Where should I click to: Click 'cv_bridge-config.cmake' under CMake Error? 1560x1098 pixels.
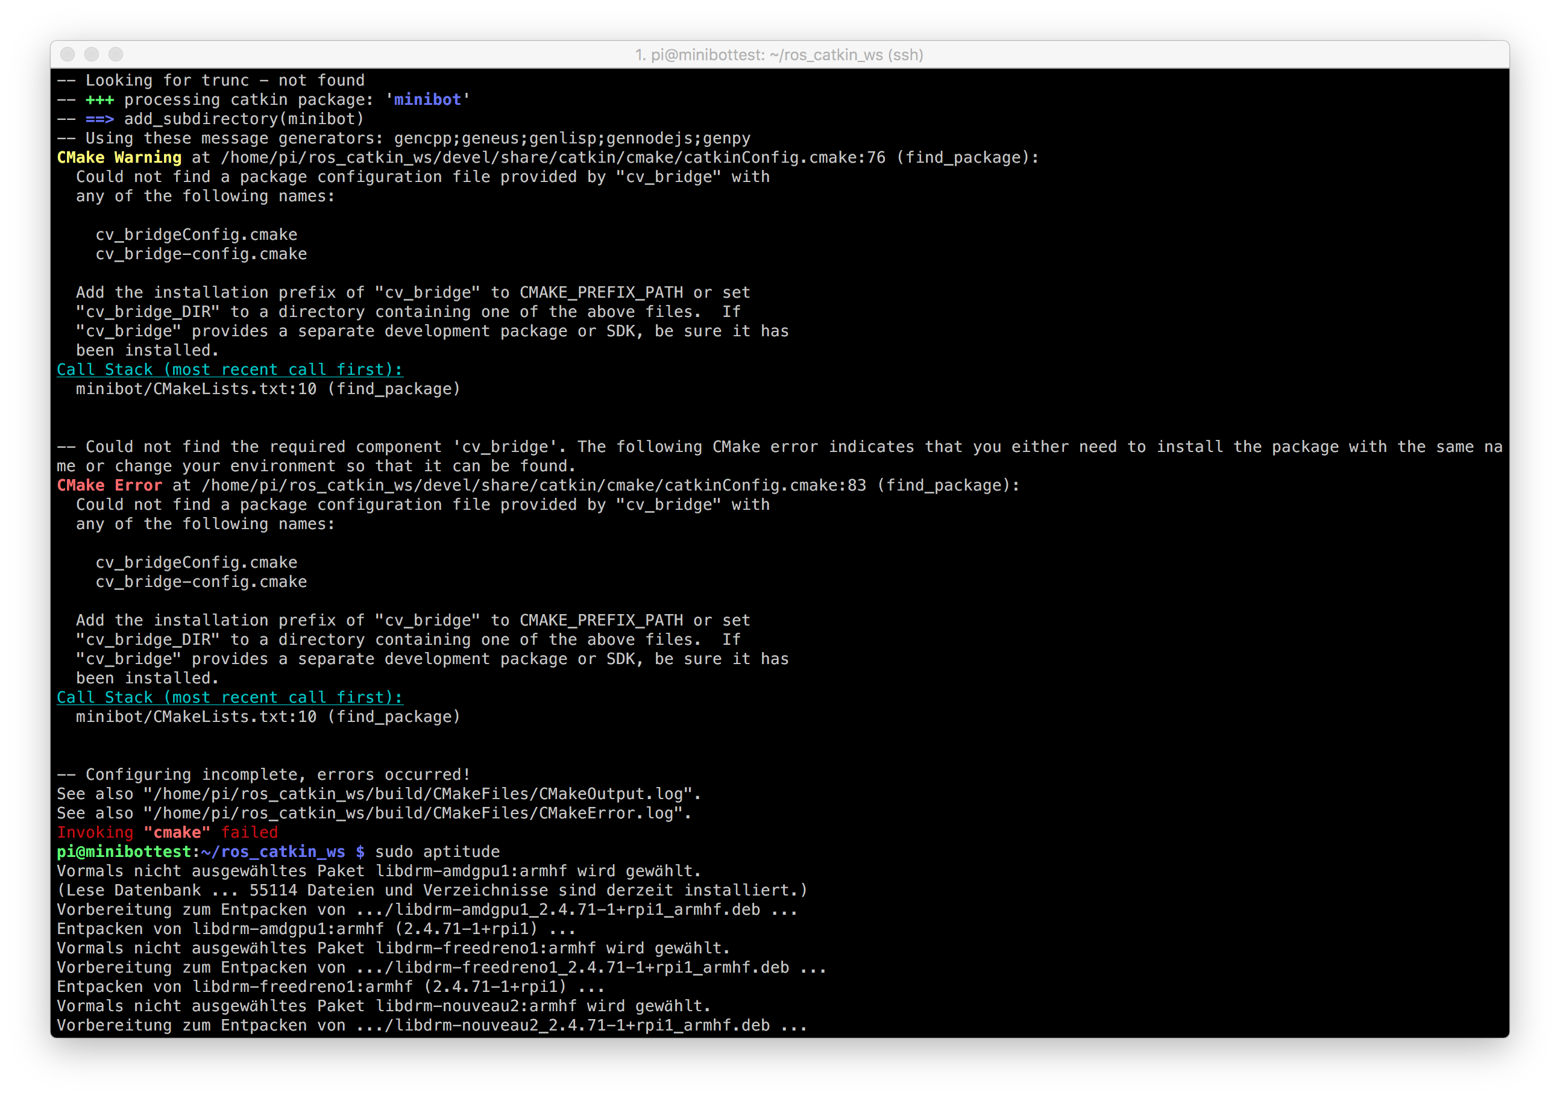tap(201, 582)
